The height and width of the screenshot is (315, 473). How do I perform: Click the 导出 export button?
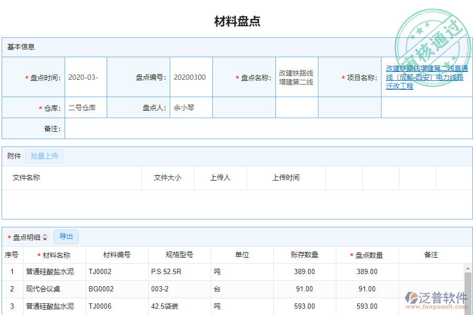click(x=66, y=236)
